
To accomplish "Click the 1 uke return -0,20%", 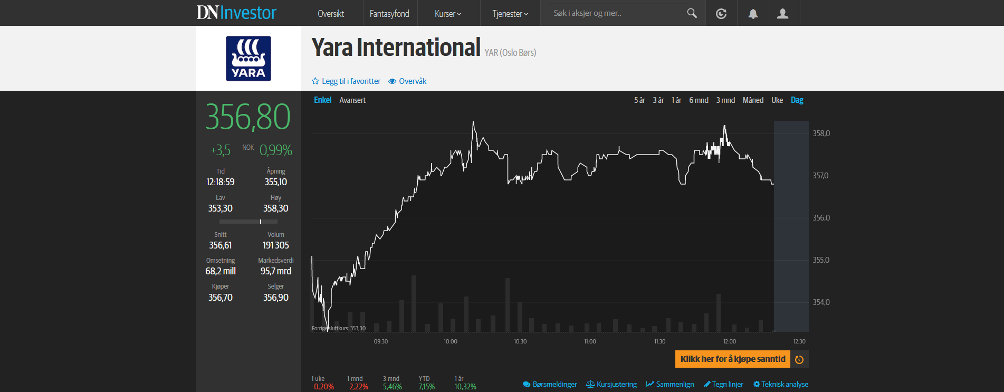I will (323, 387).
